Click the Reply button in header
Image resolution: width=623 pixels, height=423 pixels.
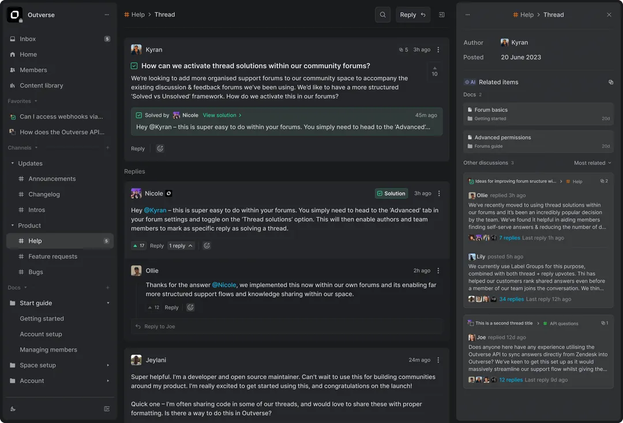413,14
